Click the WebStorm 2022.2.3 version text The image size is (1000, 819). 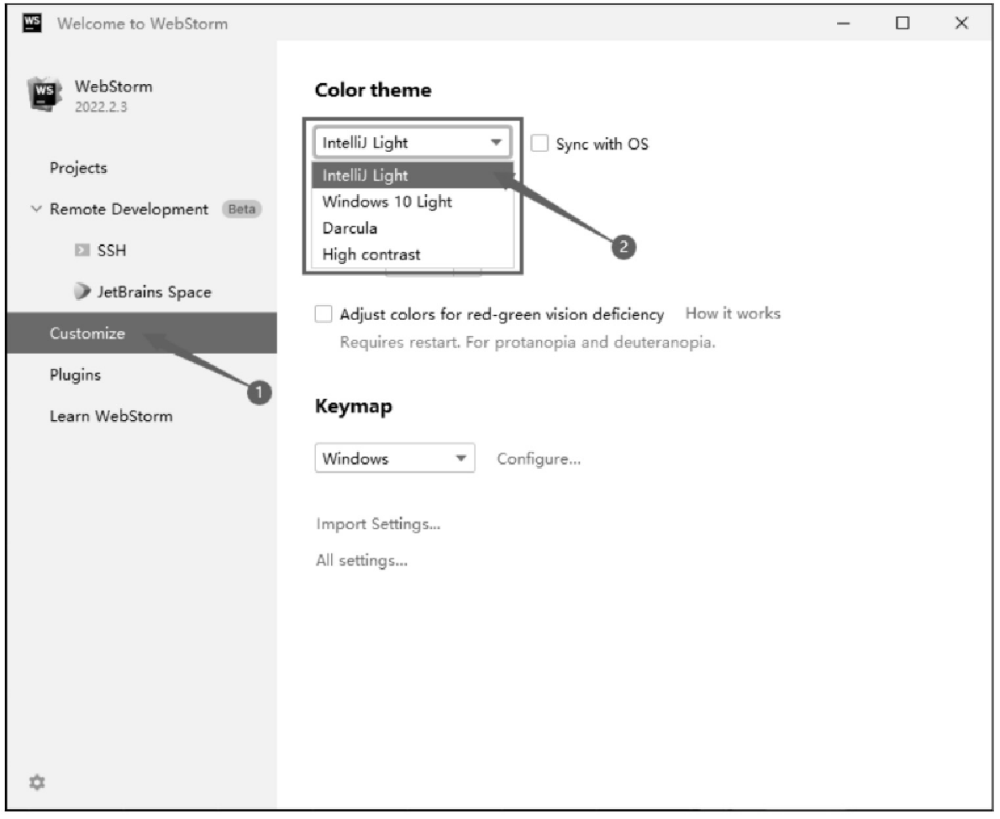[101, 107]
